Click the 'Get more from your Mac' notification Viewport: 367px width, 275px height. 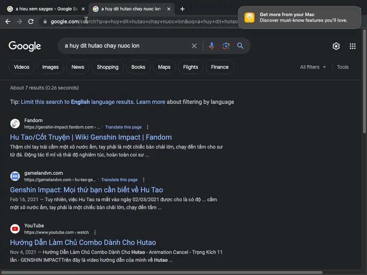coord(299,18)
